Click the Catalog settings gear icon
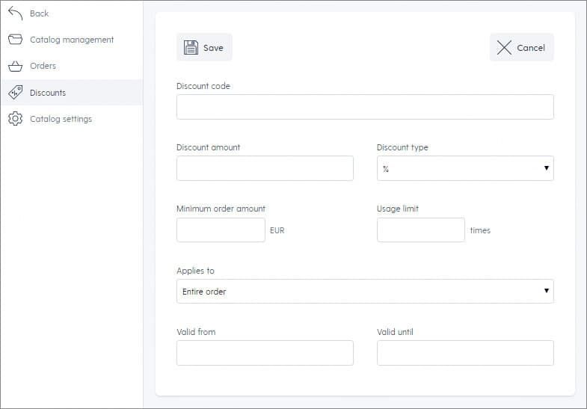Viewport: 587px width, 409px height. pyautogui.click(x=16, y=119)
